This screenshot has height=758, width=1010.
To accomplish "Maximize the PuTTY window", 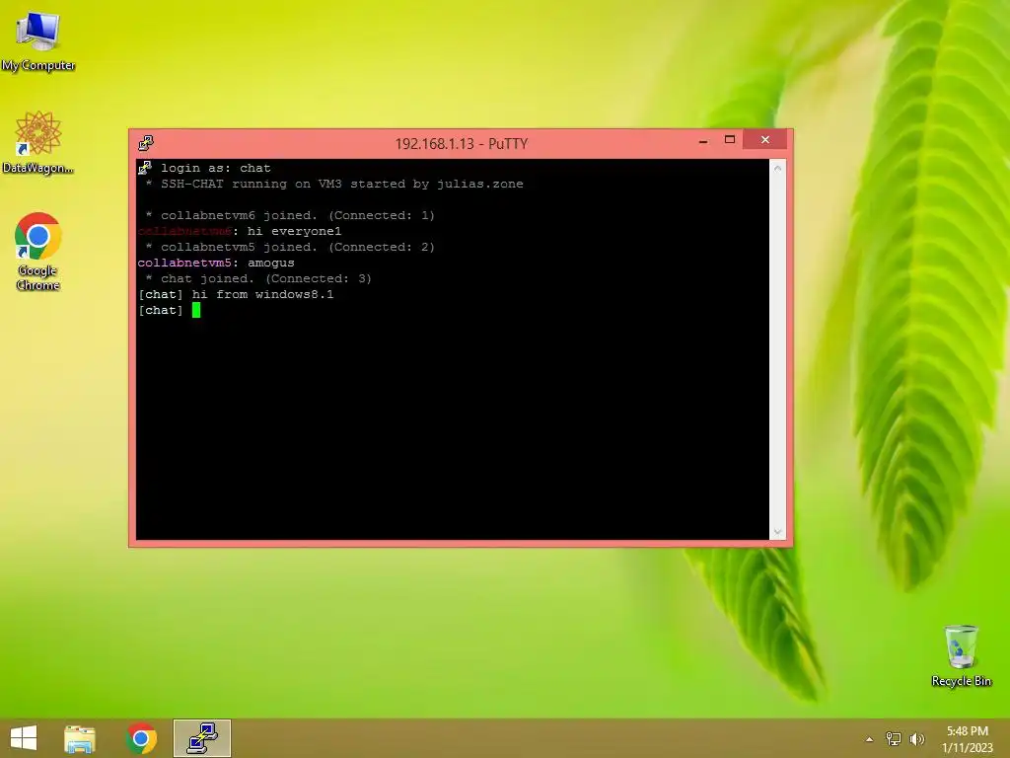I will (730, 140).
